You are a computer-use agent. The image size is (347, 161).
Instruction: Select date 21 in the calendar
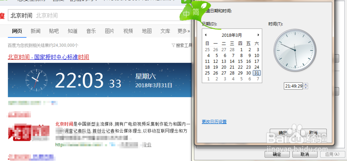[232, 67]
